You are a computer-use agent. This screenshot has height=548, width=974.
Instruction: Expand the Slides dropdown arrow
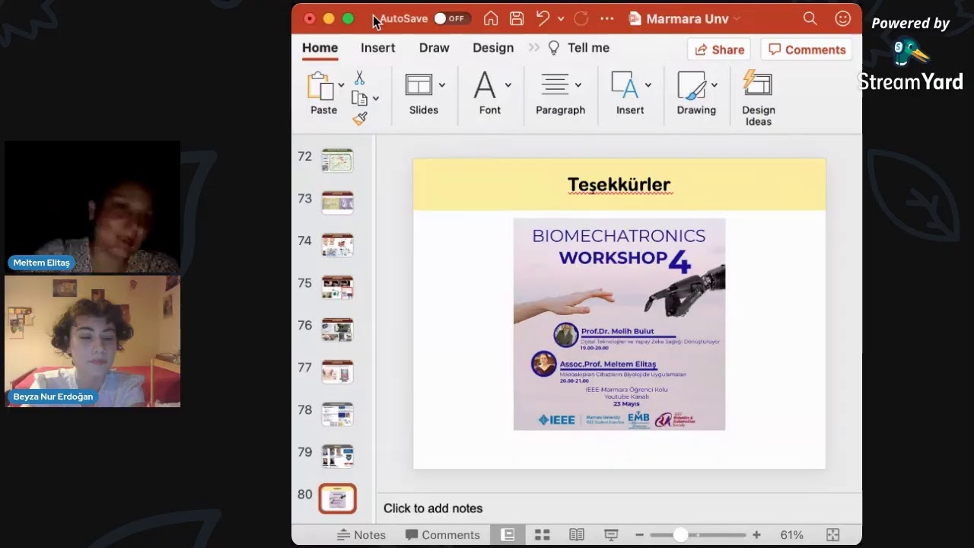pos(441,85)
